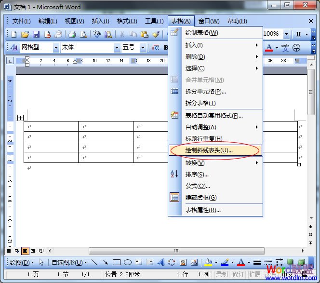Screen dimensions: 320x283
Task: Click the table move handle icon
Action: click(20, 118)
